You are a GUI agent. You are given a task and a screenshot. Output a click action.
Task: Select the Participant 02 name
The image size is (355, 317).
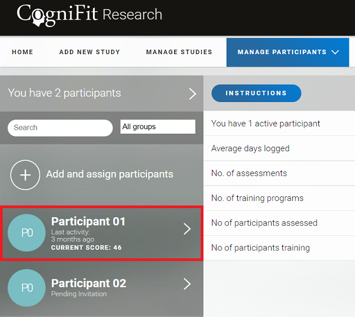pyautogui.click(x=88, y=283)
